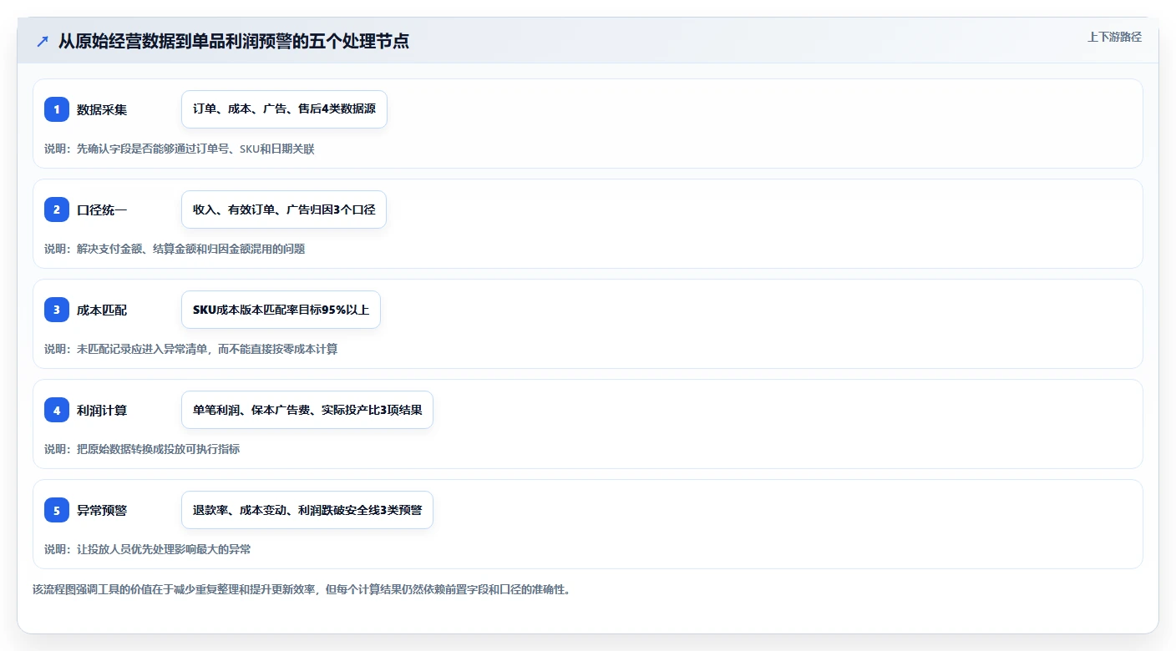
Task: Click the step 4 number badge
Action: pyautogui.click(x=57, y=410)
